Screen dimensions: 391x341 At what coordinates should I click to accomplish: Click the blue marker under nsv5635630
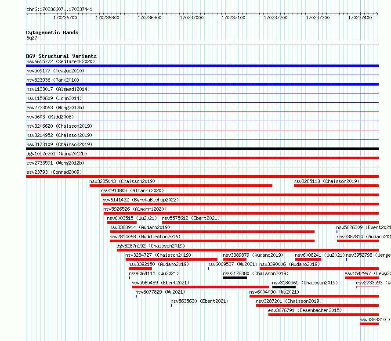pyautogui.click(x=171, y=305)
